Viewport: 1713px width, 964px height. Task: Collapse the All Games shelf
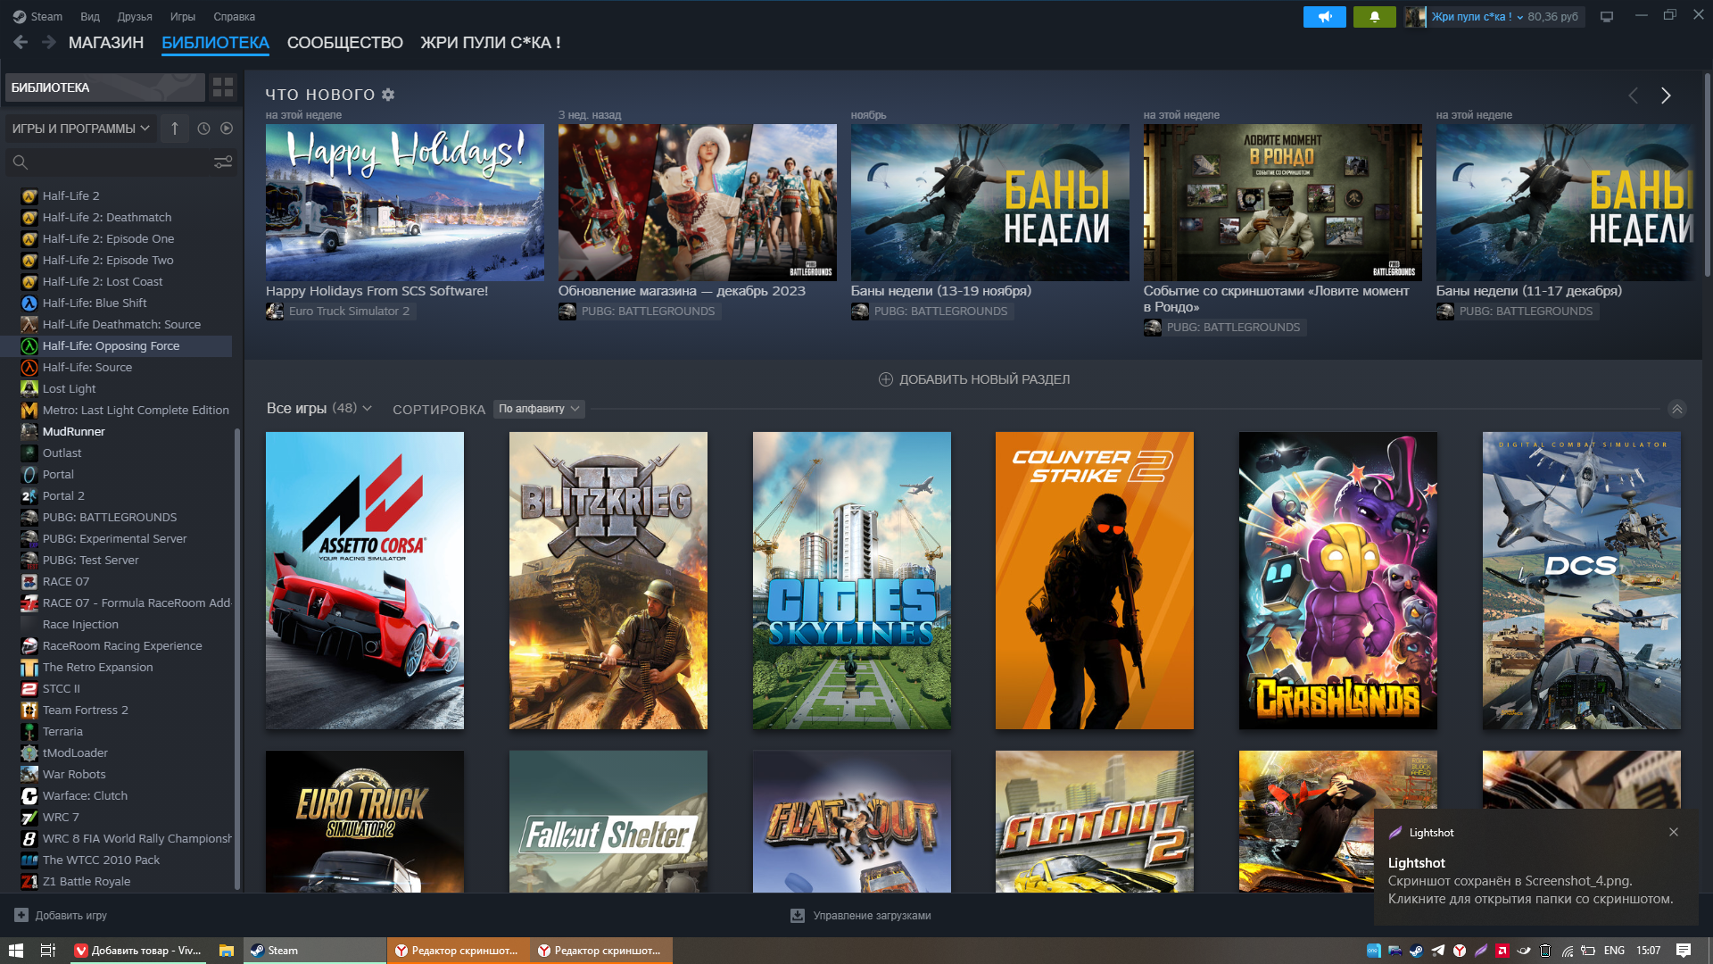(1677, 409)
